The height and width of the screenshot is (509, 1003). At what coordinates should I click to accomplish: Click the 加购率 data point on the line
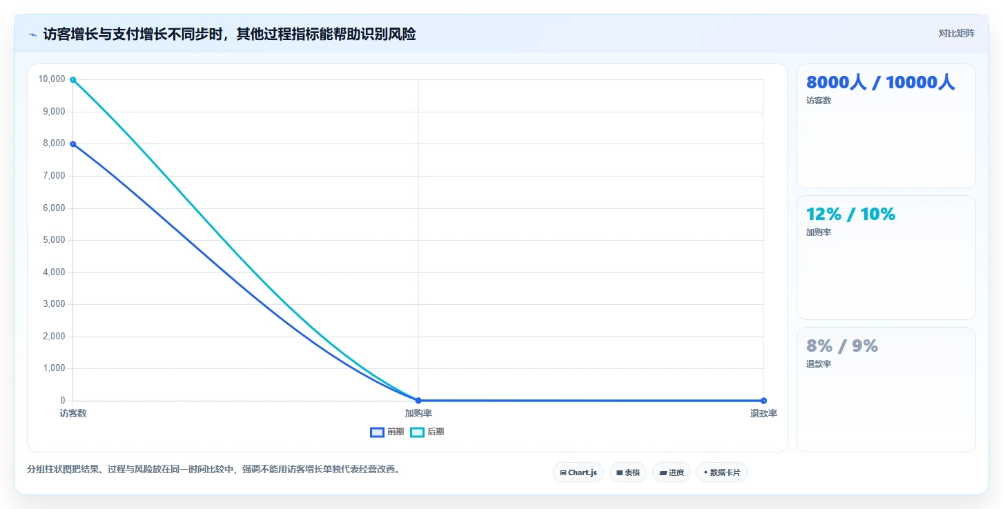click(x=418, y=401)
